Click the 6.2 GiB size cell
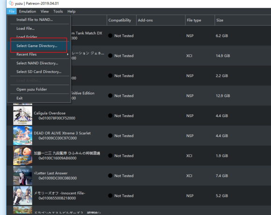Image resolution: width=271 pixels, height=215 pixels. 222,36
